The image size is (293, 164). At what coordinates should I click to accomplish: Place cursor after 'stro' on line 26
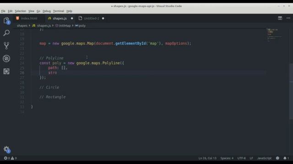pos(57,73)
